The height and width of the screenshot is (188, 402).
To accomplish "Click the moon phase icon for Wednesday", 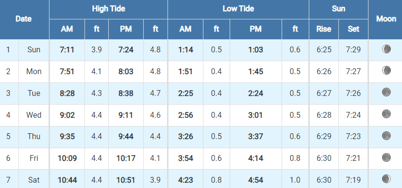I will point(386,114).
